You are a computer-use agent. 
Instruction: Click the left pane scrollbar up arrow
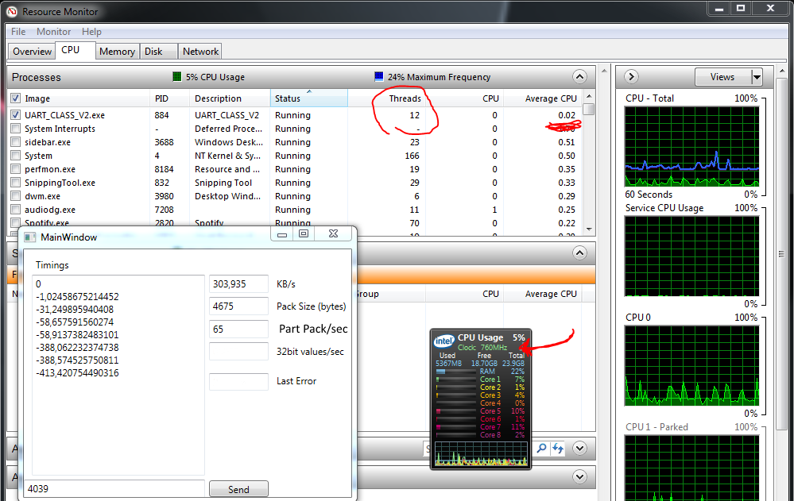(604, 71)
